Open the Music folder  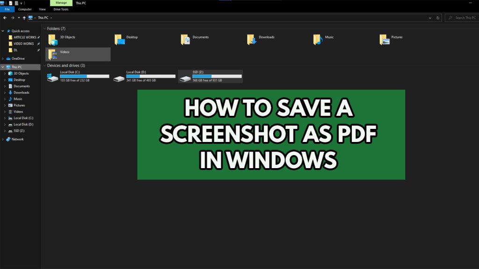click(x=330, y=37)
